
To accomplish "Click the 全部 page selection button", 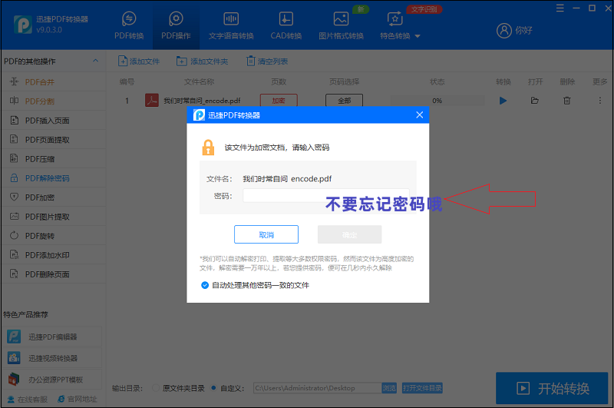I will point(344,101).
